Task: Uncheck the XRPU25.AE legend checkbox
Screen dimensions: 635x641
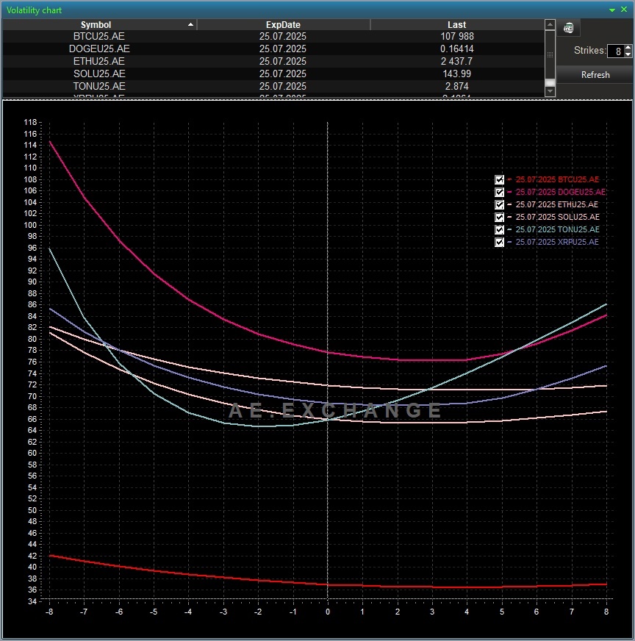Action: (x=499, y=242)
